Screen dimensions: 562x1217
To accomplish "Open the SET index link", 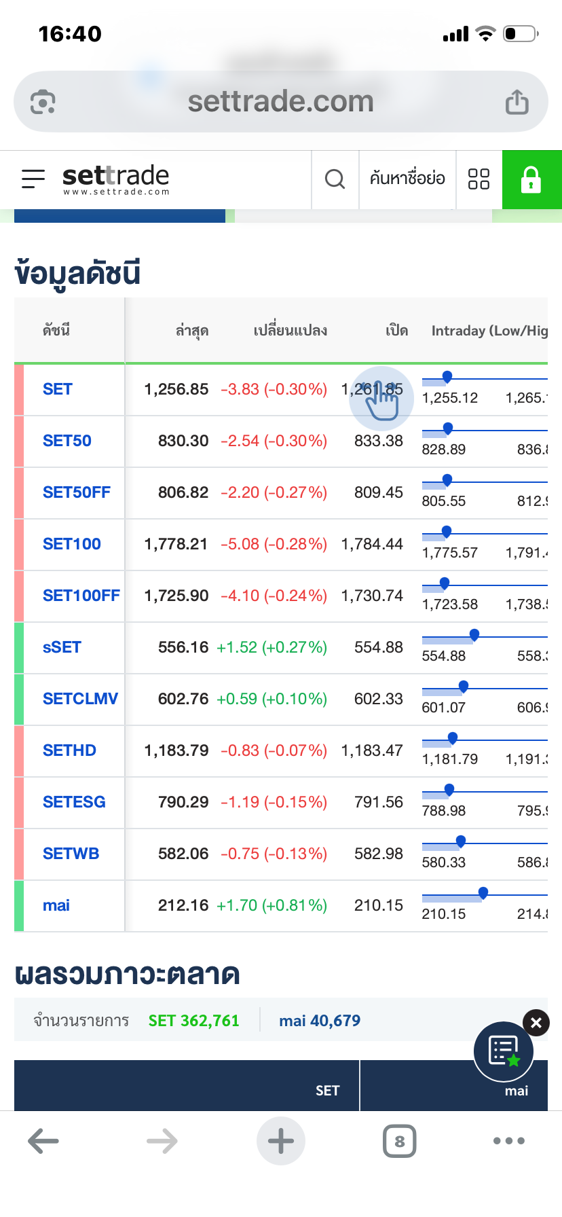I will coord(58,389).
